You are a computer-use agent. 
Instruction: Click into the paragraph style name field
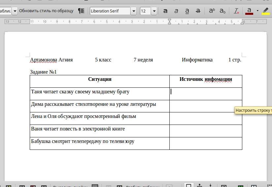click(6, 11)
